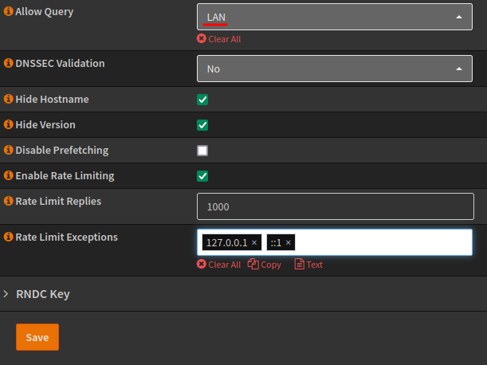The width and height of the screenshot is (487, 365).
Task: Uncheck the Hide Hostname checkbox
Action: tap(202, 100)
